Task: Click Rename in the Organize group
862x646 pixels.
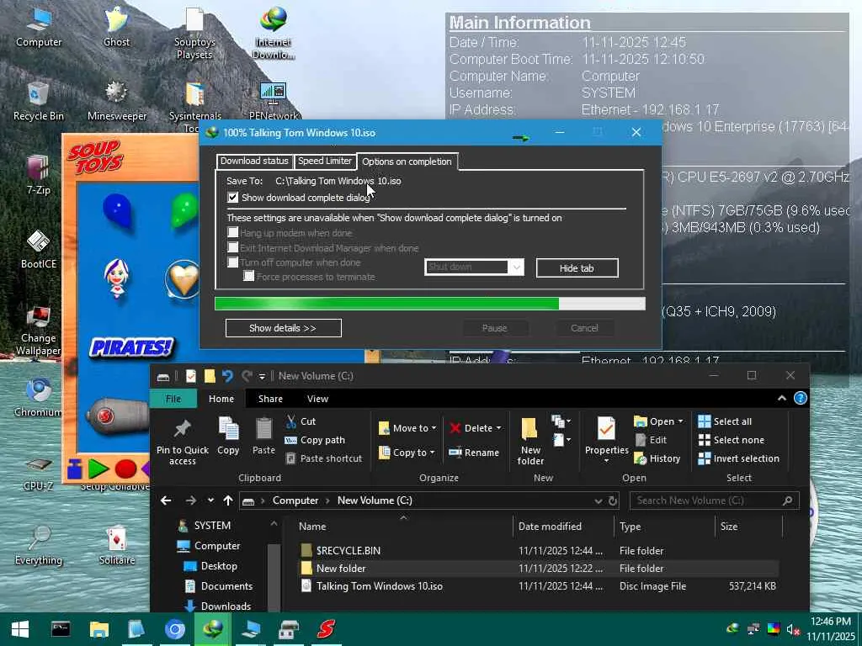Action: (474, 453)
